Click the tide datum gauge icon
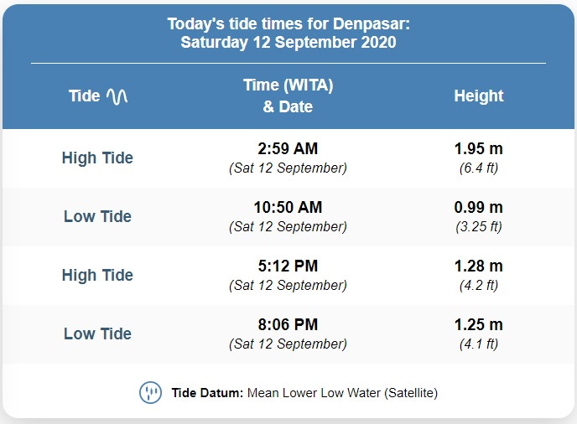 tap(150, 392)
